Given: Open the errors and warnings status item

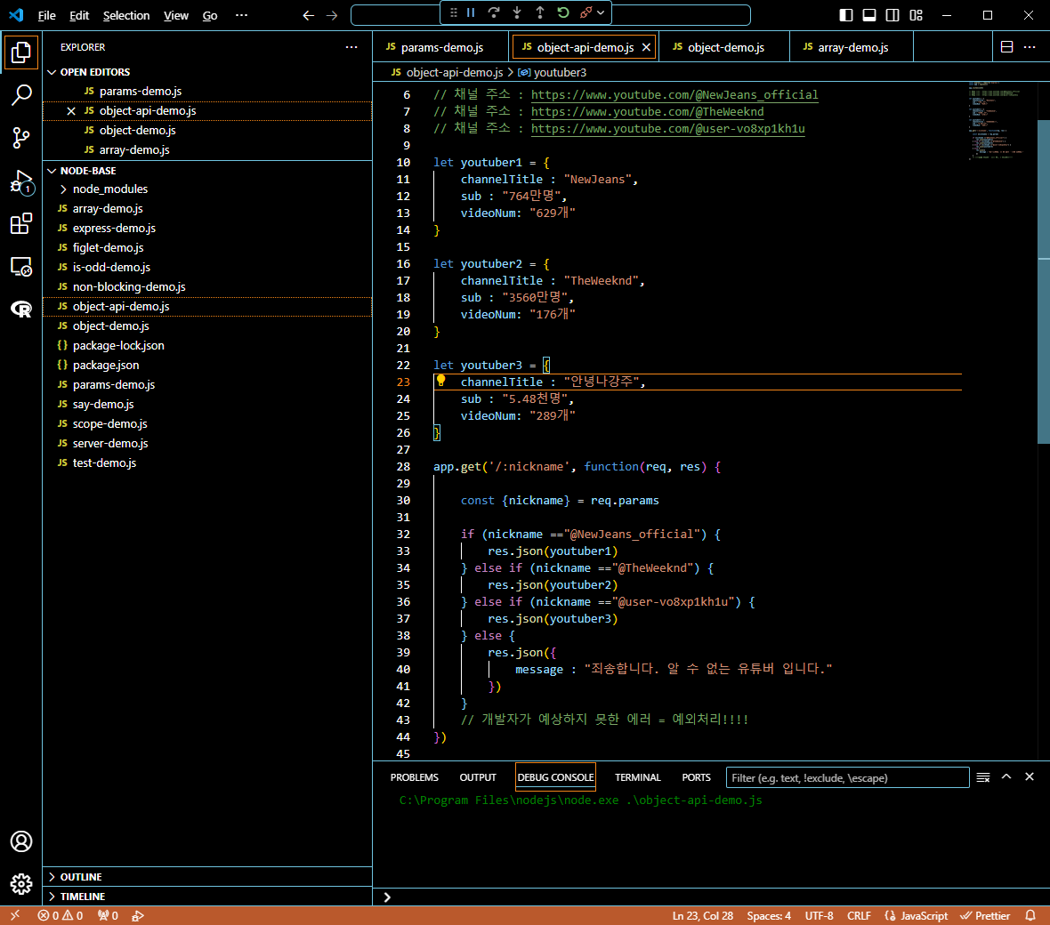Looking at the screenshot, I should pos(61,915).
